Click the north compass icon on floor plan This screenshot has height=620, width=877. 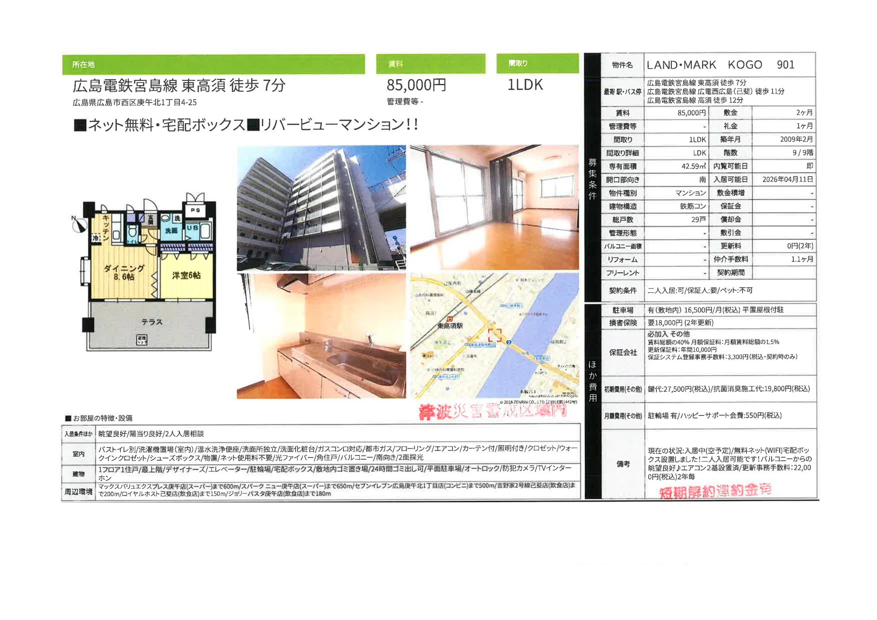(79, 225)
